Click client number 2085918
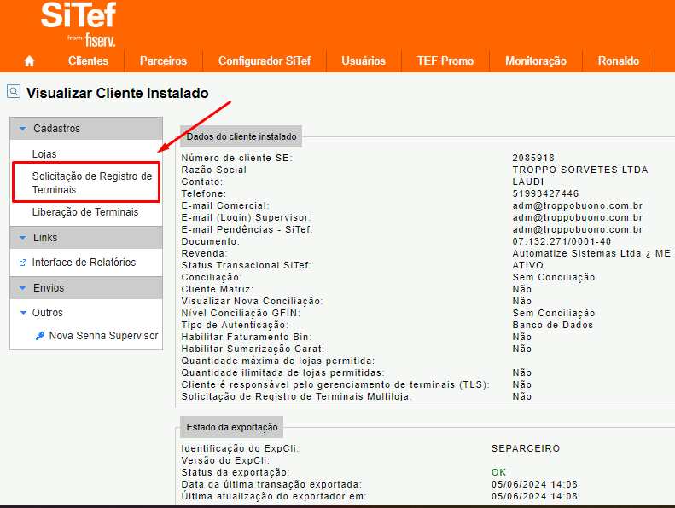The height and width of the screenshot is (508, 675). click(533, 158)
